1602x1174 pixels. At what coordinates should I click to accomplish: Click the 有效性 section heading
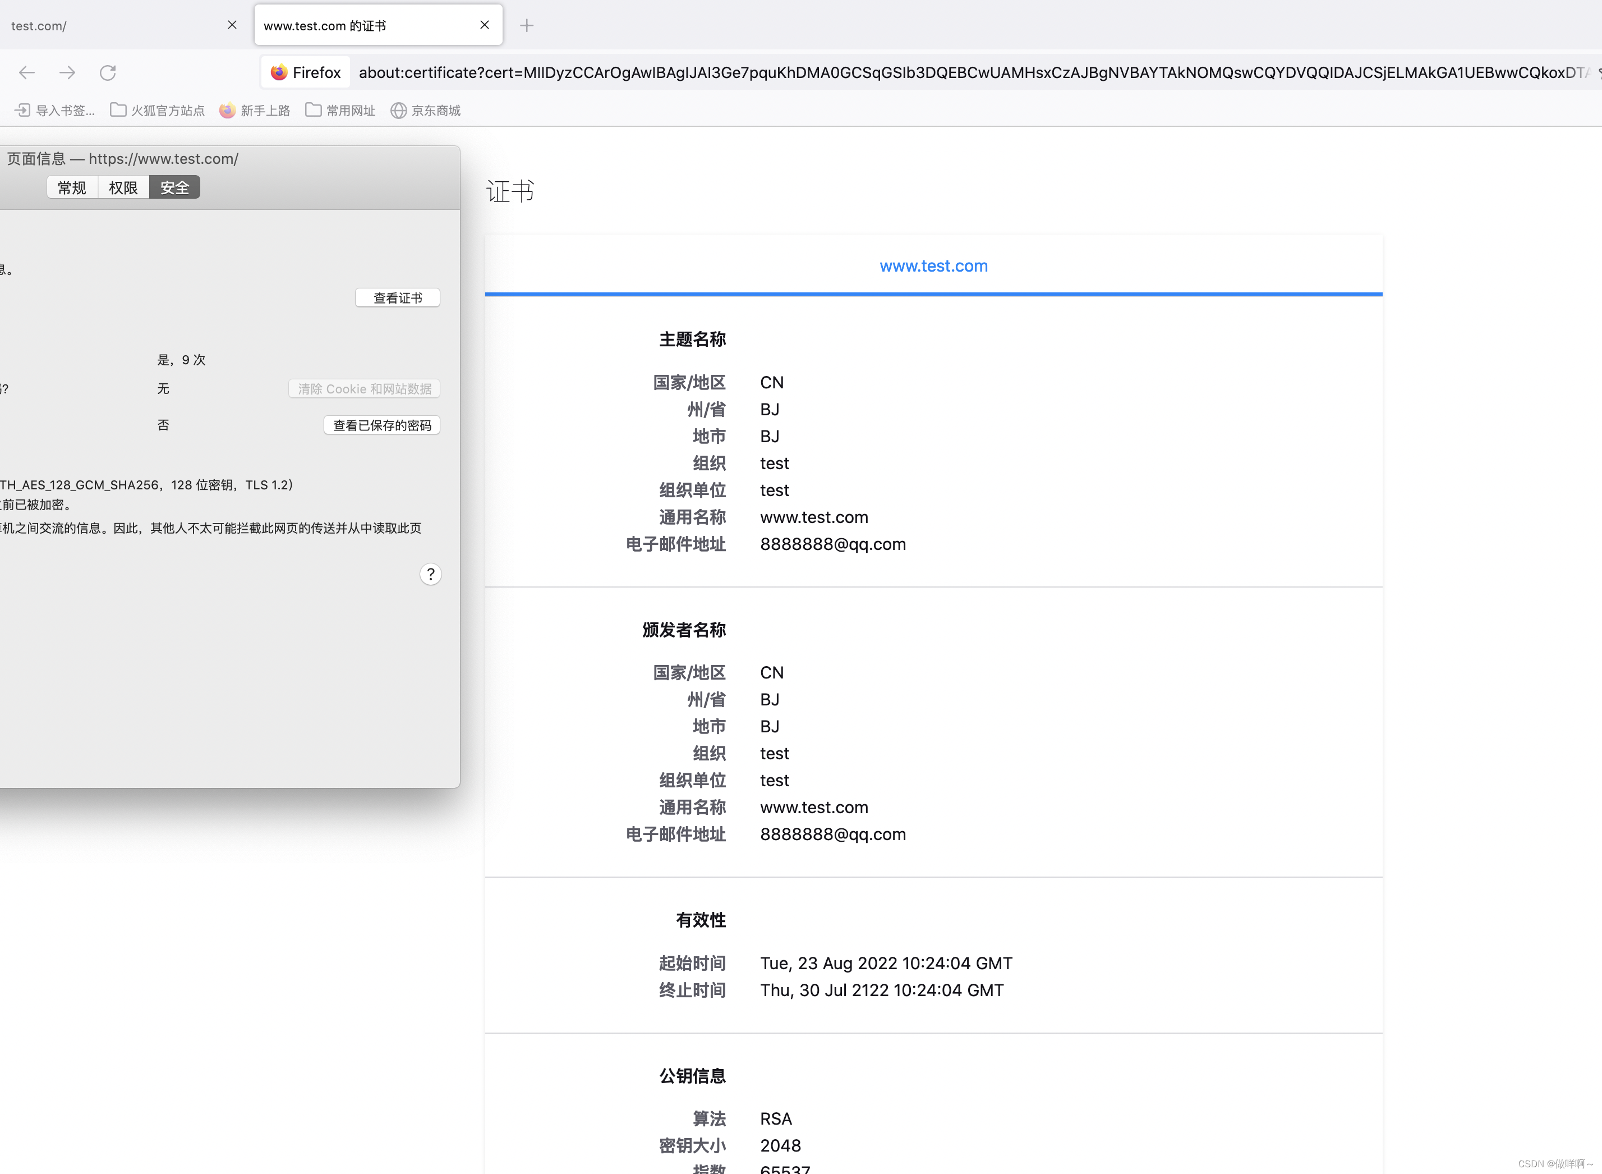point(701,920)
